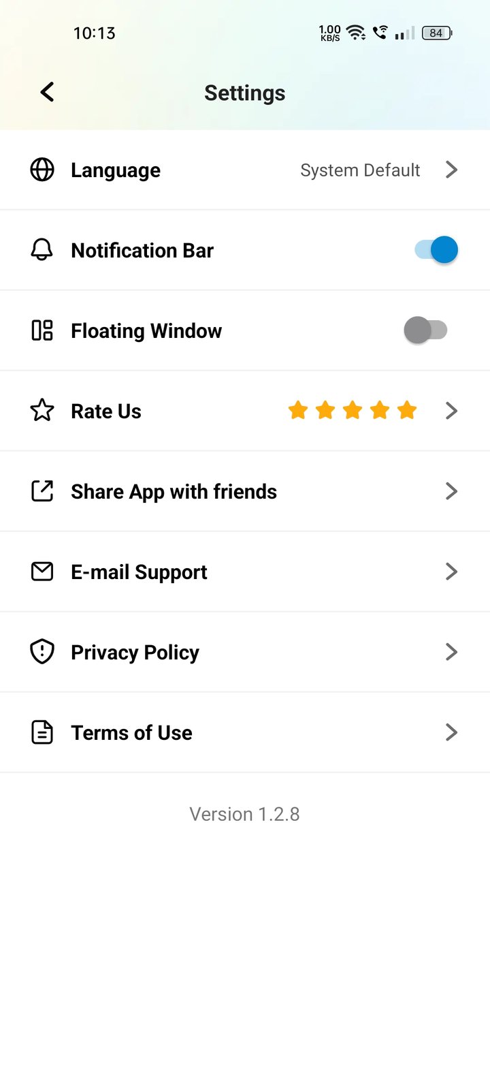
Task: Tap the document icon for Terms of Use
Action: coord(42,732)
